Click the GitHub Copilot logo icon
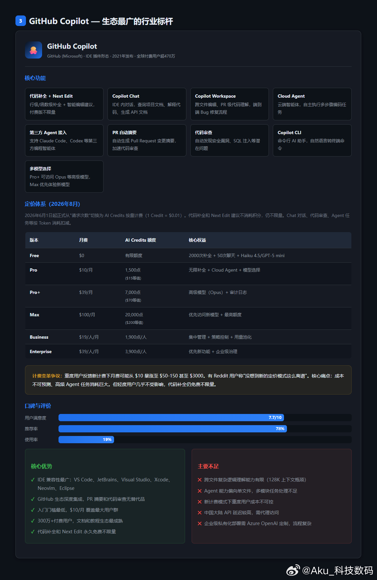 tap(34, 50)
